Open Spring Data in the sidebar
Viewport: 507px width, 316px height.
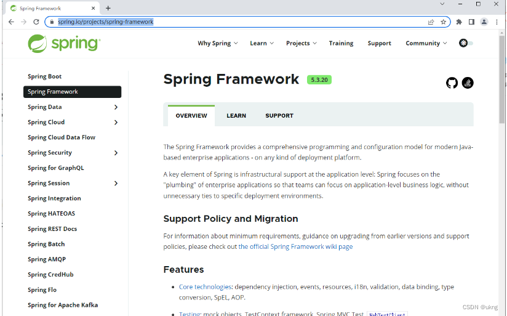pos(45,107)
